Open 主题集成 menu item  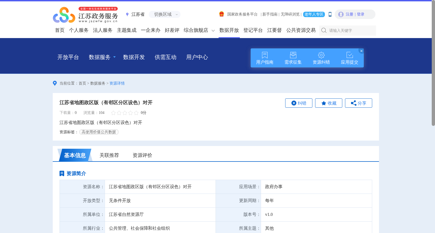[x=127, y=30]
